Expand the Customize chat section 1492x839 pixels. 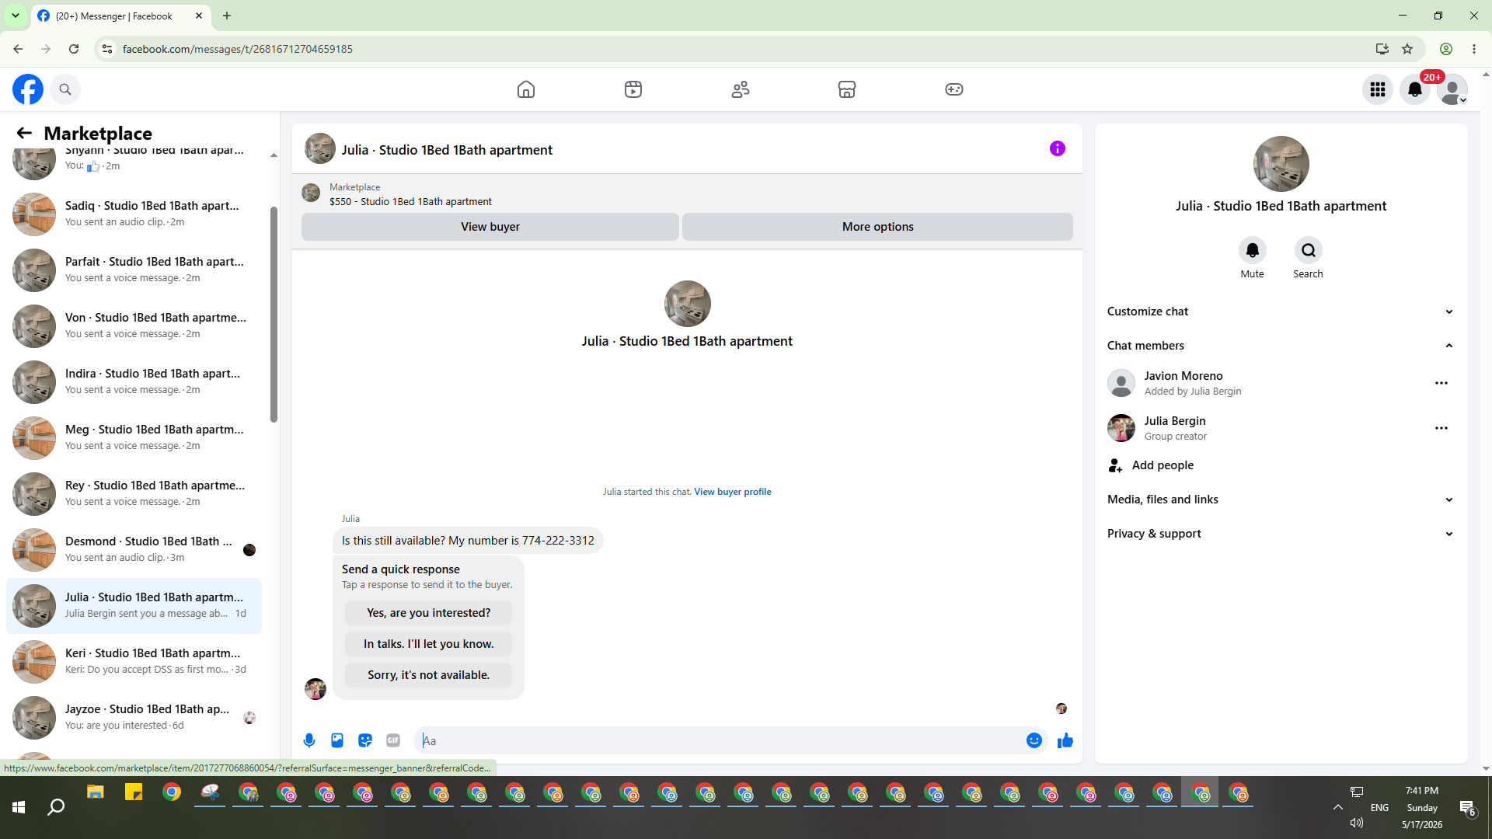(1281, 312)
